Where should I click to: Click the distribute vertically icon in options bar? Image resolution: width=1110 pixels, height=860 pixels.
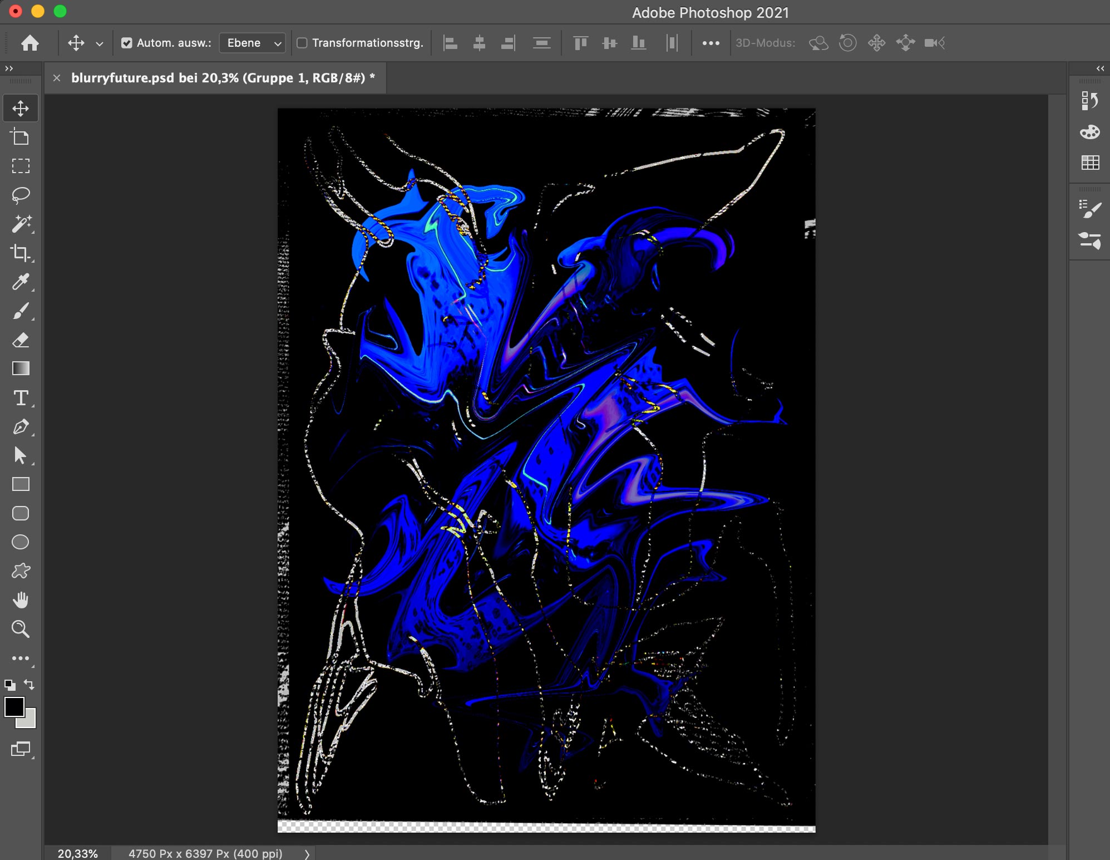click(541, 43)
